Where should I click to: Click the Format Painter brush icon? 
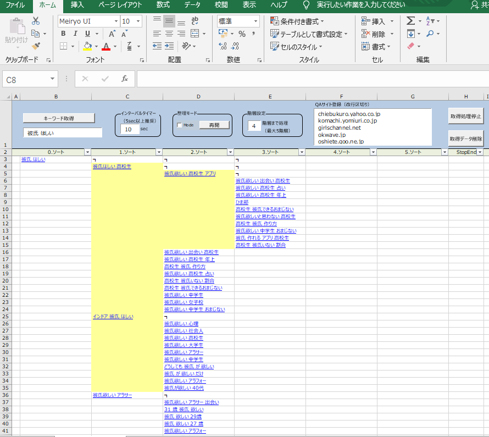(36, 46)
